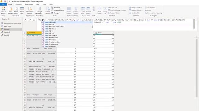Switch to the Home tab
This screenshot has width=199, height=111.
pos(10,4)
